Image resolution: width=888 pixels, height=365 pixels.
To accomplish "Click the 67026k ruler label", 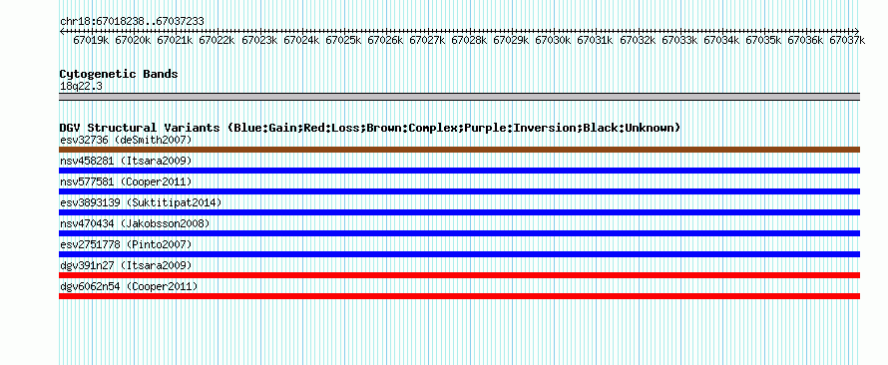I will click(x=385, y=40).
